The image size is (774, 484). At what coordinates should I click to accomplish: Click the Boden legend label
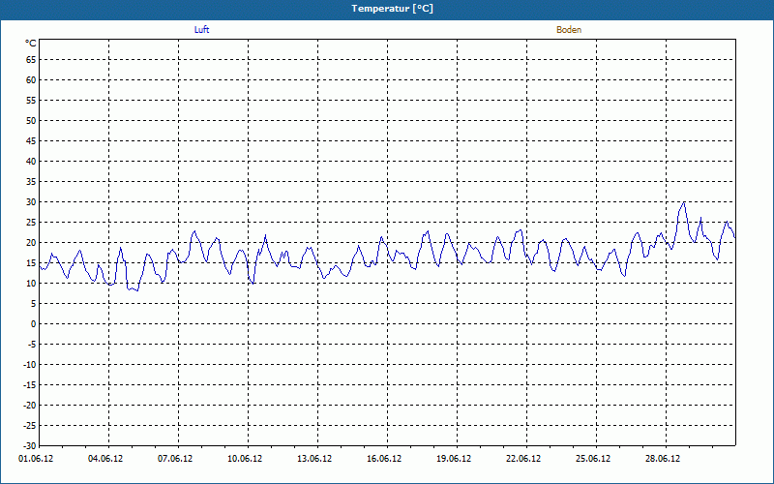569,30
